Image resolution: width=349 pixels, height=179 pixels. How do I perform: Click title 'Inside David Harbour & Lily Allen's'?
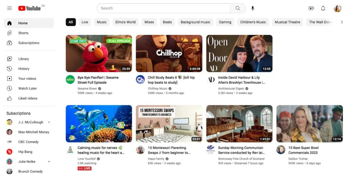pos(242,80)
